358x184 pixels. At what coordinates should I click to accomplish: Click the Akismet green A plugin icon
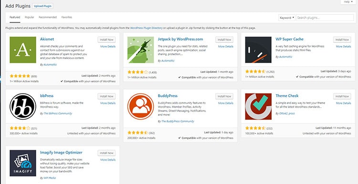click(23, 50)
